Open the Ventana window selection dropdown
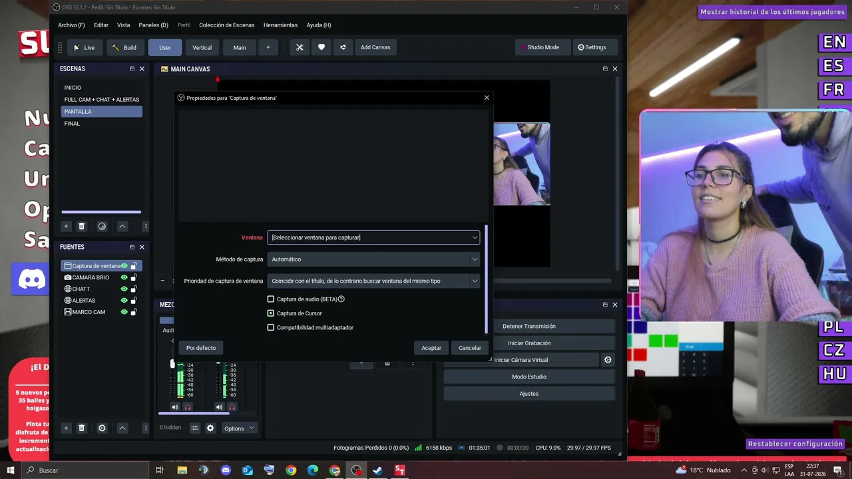Screen dimensions: 852x479 pyautogui.click(x=373, y=238)
